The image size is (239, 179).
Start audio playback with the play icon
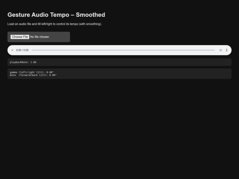click(12, 50)
